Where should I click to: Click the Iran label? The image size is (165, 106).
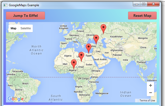[x=107, y=53]
